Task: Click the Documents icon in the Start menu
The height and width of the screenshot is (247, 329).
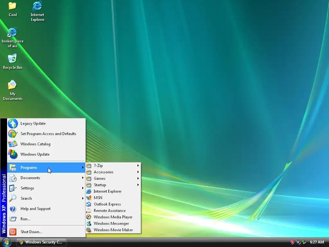Action: (13, 178)
